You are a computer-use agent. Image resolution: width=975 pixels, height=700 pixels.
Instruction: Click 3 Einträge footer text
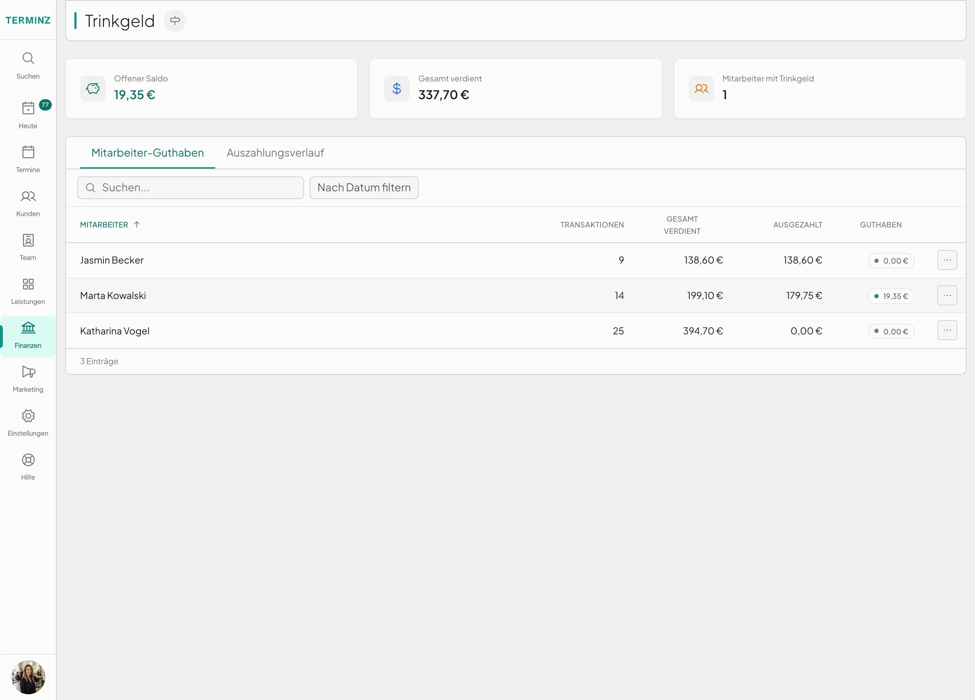click(99, 361)
